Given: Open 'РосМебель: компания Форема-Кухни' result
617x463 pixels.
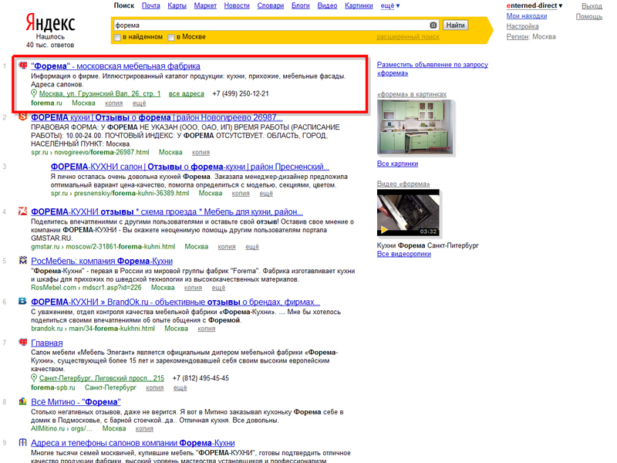Looking at the screenshot, I should coord(102,261).
